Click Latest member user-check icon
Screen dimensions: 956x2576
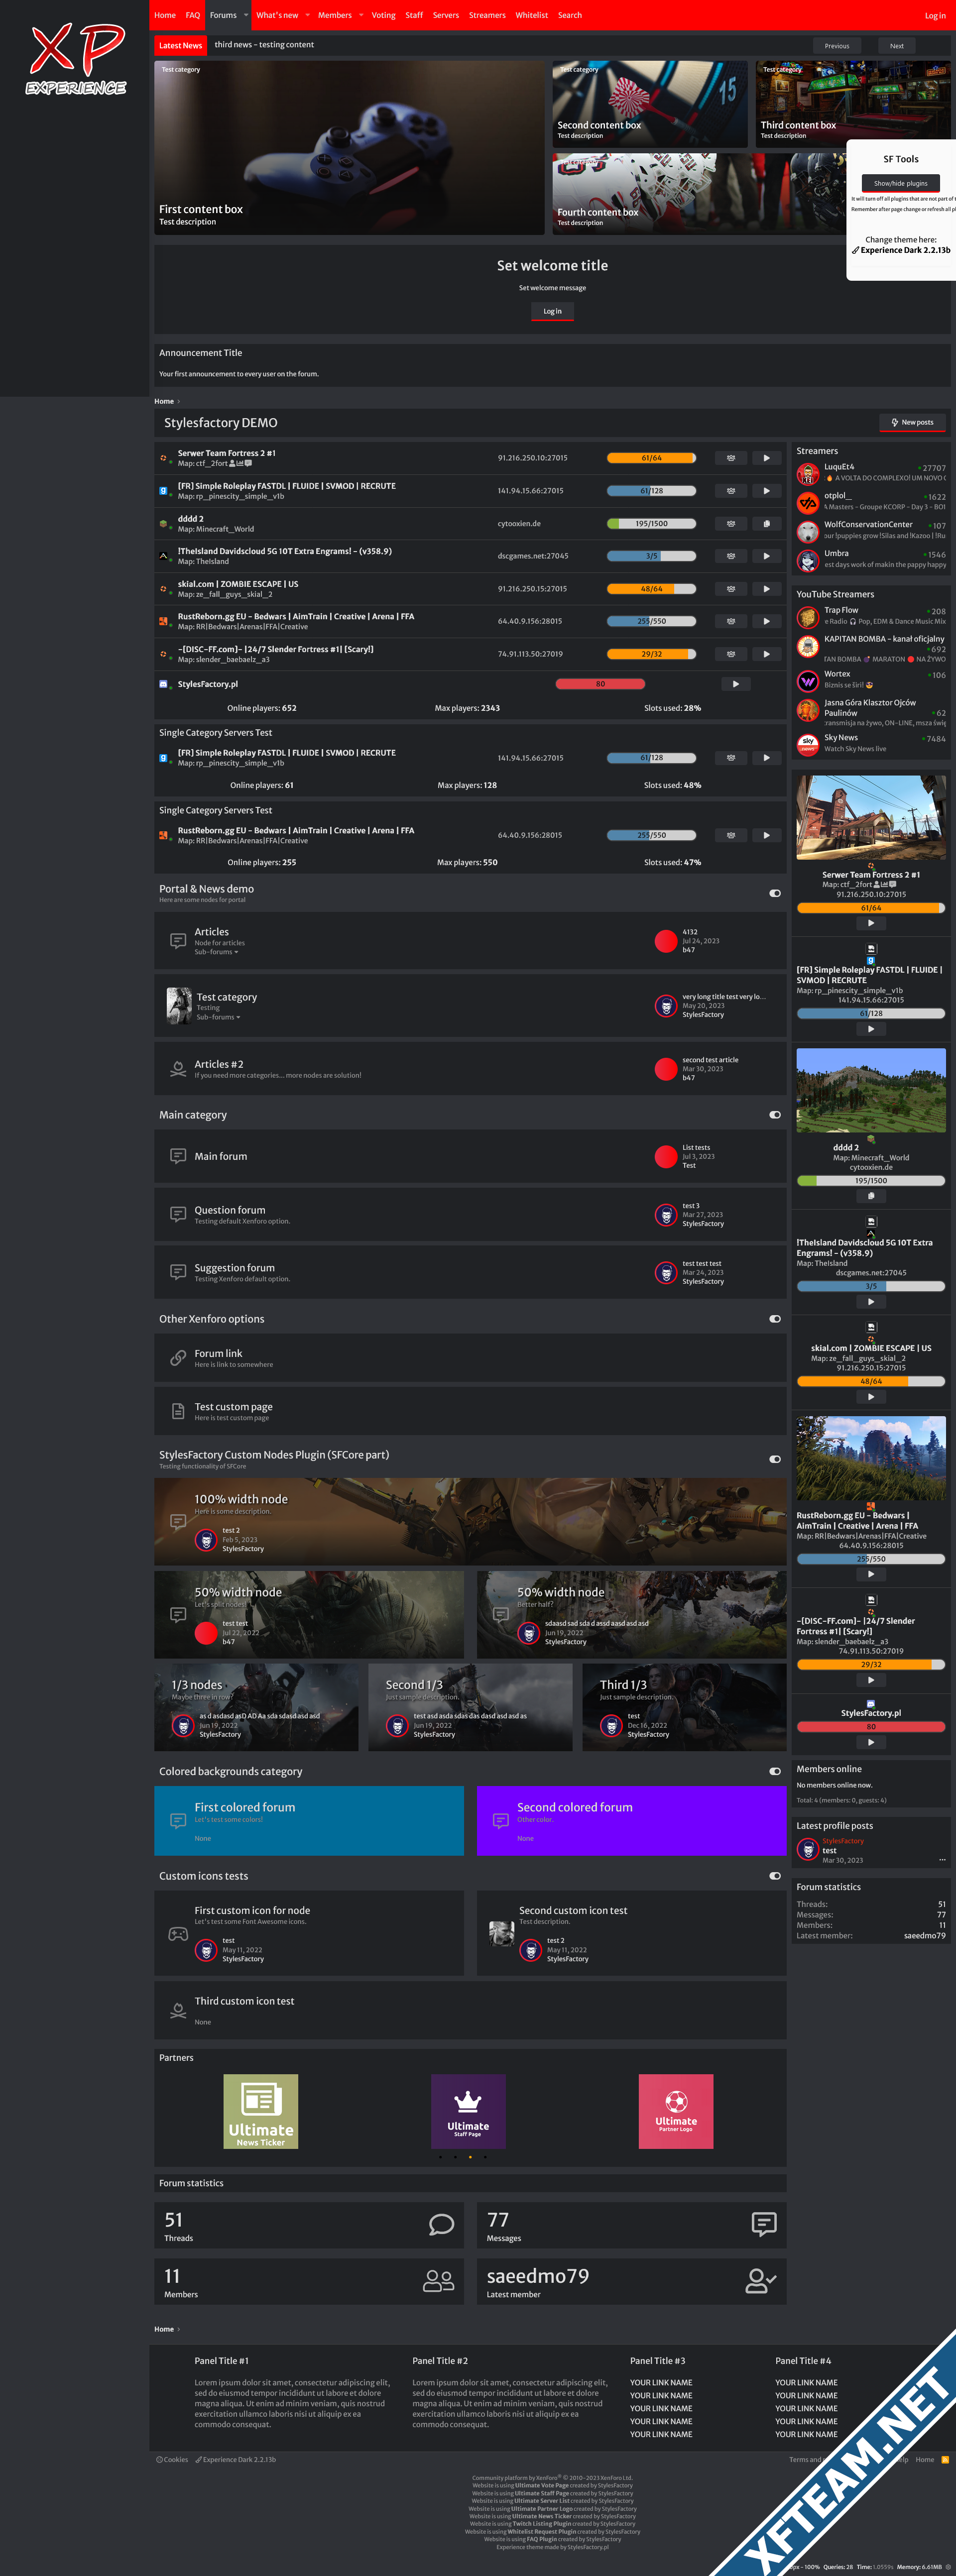[x=761, y=2280]
